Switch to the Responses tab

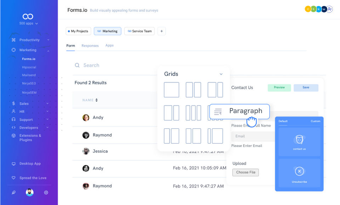(x=90, y=46)
